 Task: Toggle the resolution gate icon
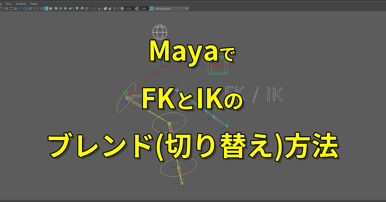[x=16, y=8]
